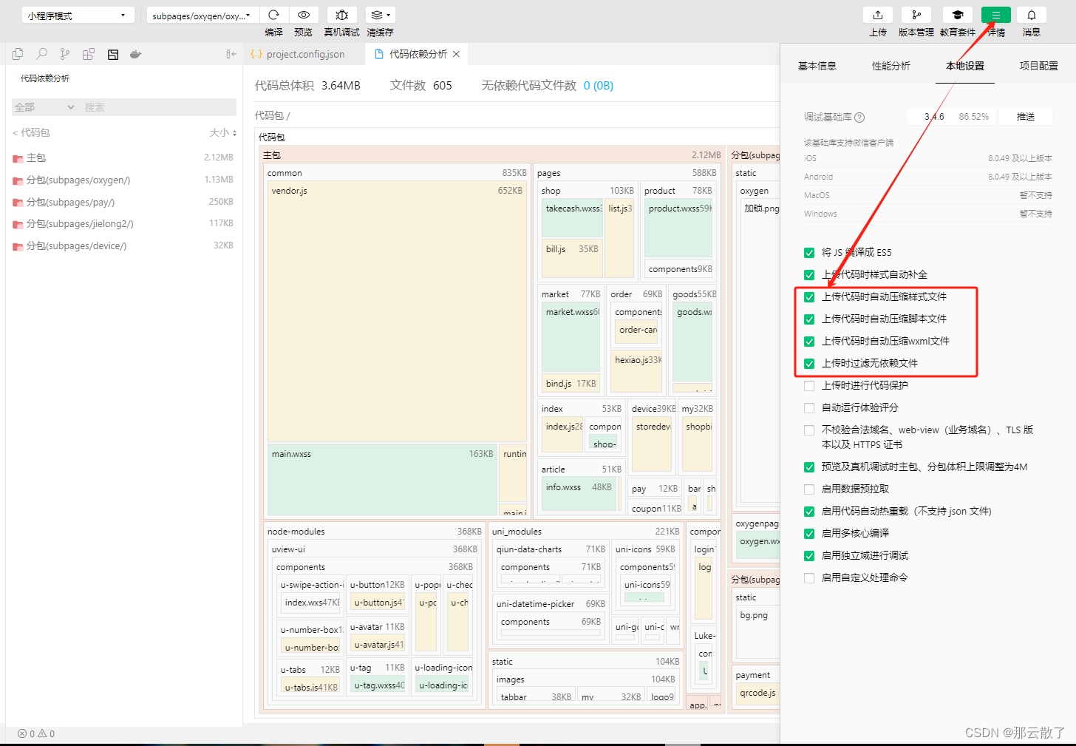
Task: Toggle 启用多核心编译 checkbox
Action: (809, 533)
